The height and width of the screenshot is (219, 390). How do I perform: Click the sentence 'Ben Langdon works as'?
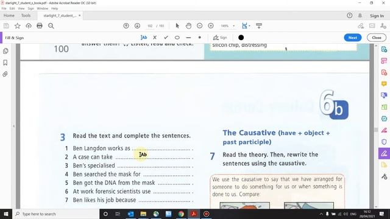(102, 148)
